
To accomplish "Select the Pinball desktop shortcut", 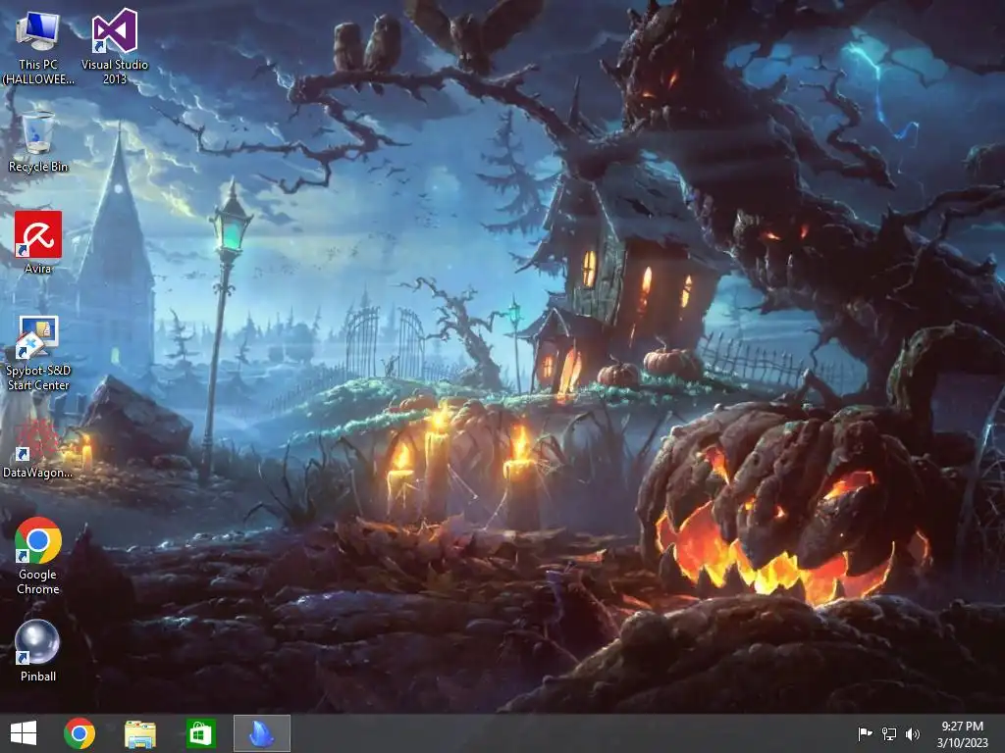I will pos(38,651).
